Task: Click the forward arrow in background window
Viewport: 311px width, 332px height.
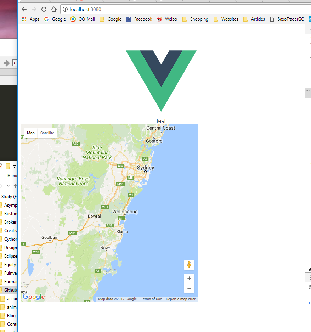Action: 6,63
